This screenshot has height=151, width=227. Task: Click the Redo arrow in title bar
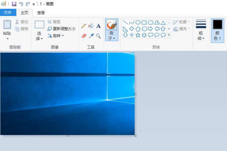28,4
